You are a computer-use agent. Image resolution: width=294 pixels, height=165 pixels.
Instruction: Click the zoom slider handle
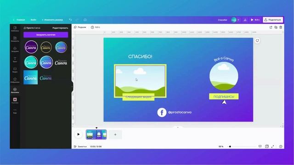(230, 147)
